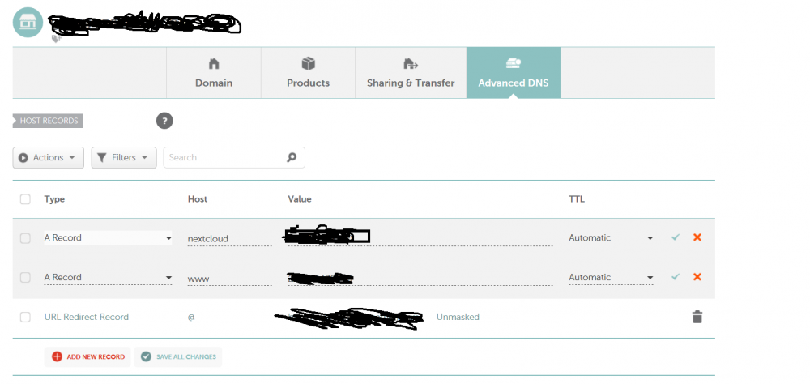Focus the Search records field

234,158
